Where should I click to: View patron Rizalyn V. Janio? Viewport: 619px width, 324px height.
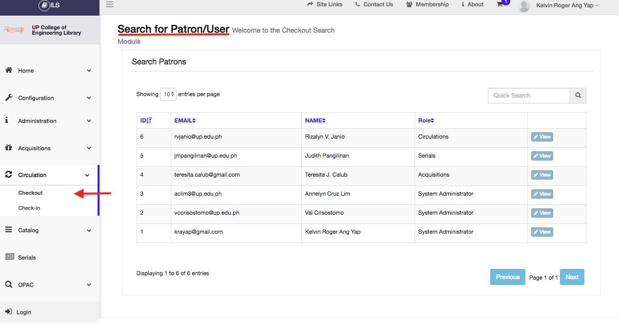coord(542,137)
